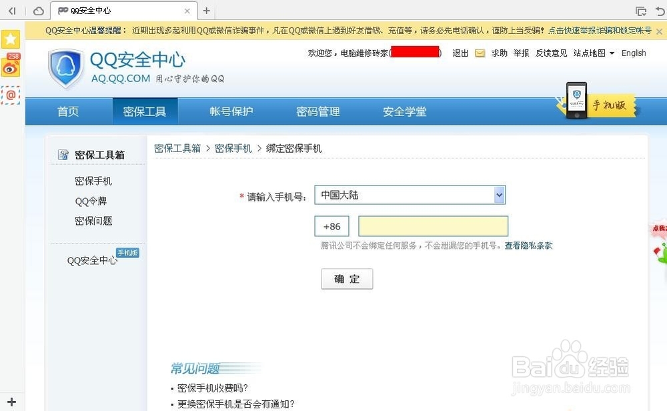This screenshot has width=667, height=411.
Task: Open 安全学堂 navigation tab
Action: point(405,111)
